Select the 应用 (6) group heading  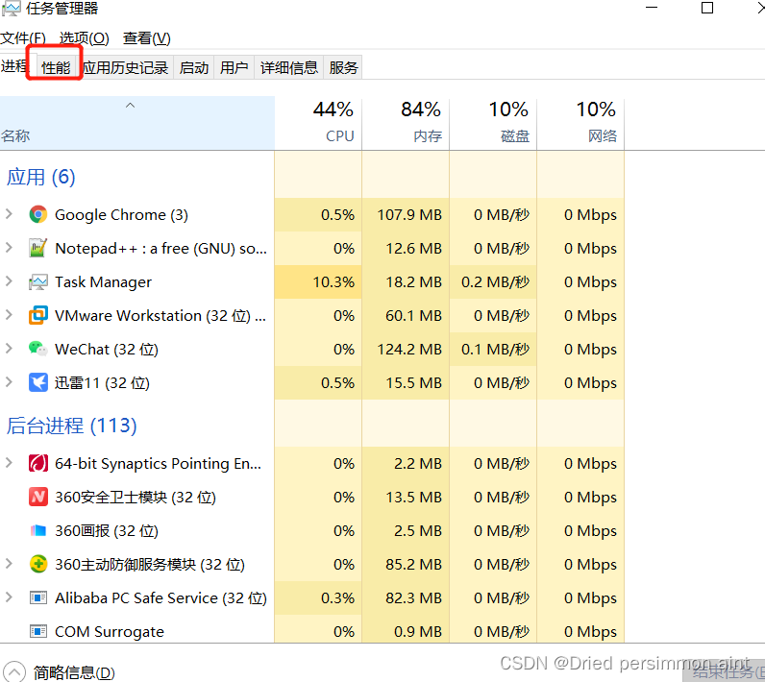point(41,177)
